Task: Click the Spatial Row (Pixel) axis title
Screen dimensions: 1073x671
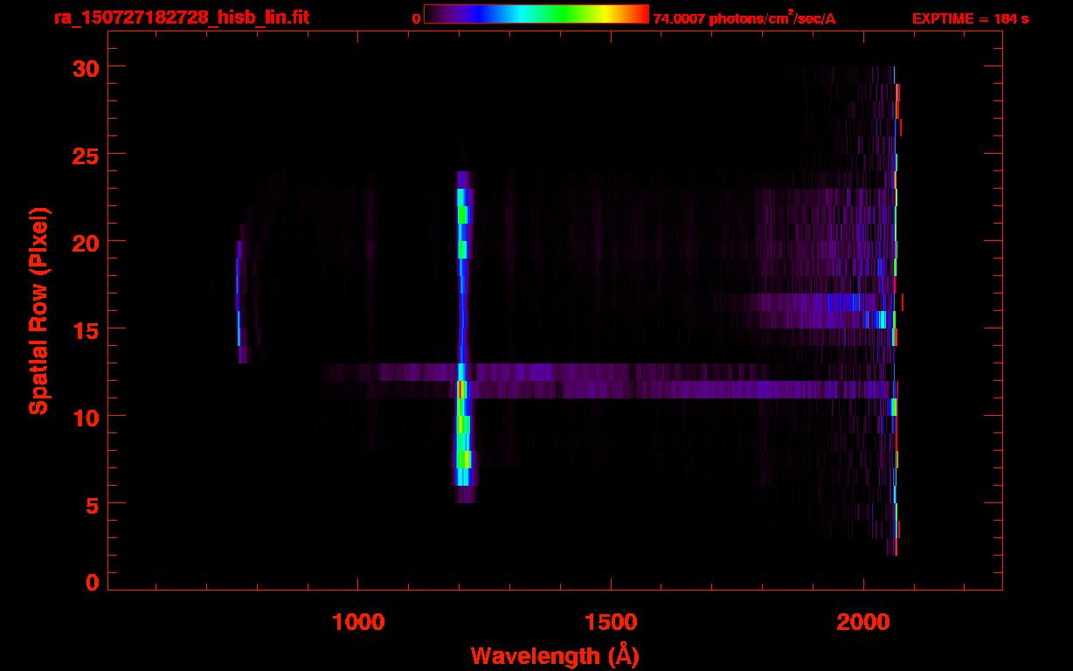Action: pos(38,311)
